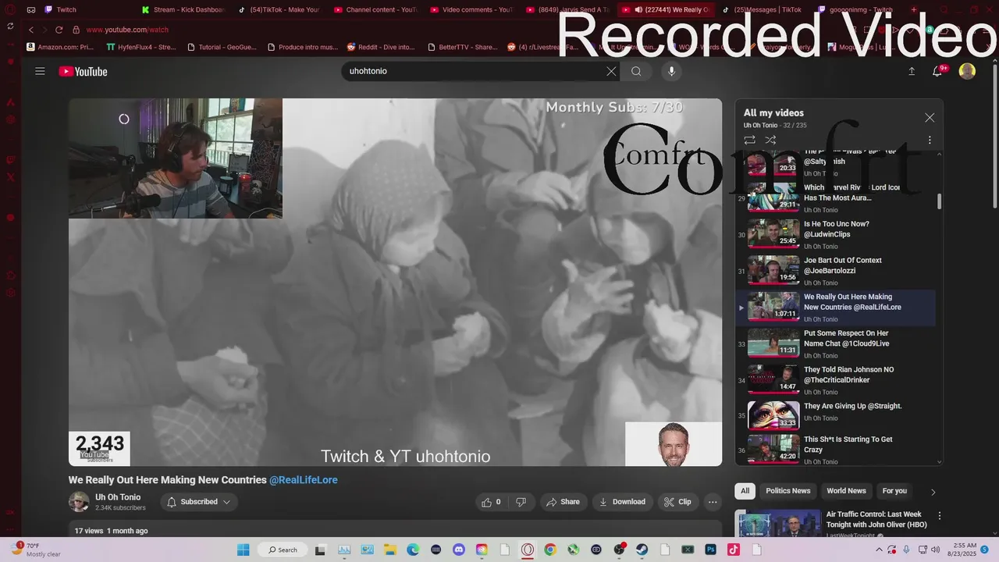Select the For you chip
The width and height of the screenshot is (999, 562).
(894, 491)
